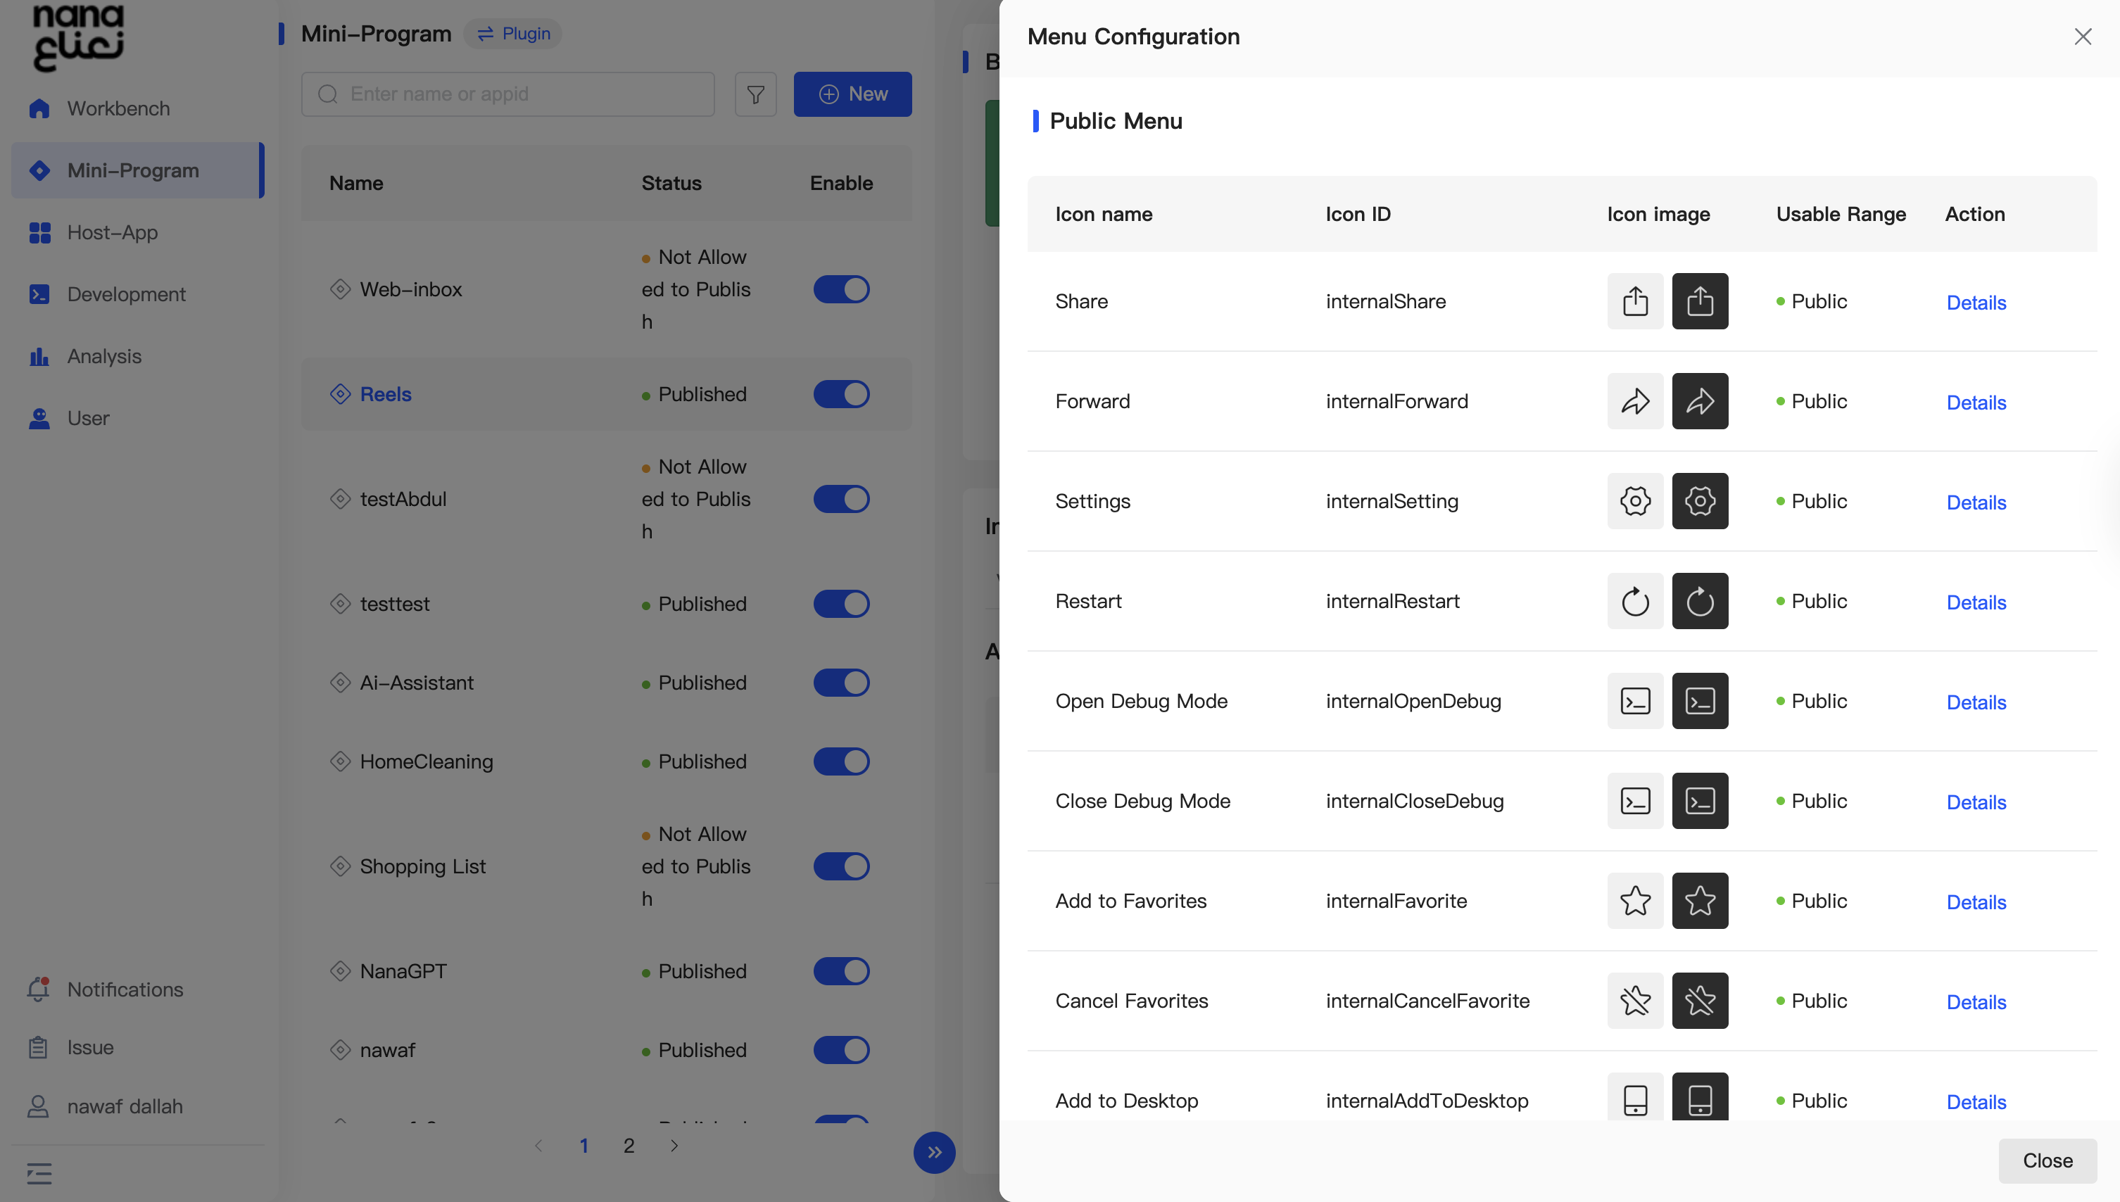Click the light Settings gear icon image
This screenshot has height=1202, width=2120.
[x=1634, y=501]
